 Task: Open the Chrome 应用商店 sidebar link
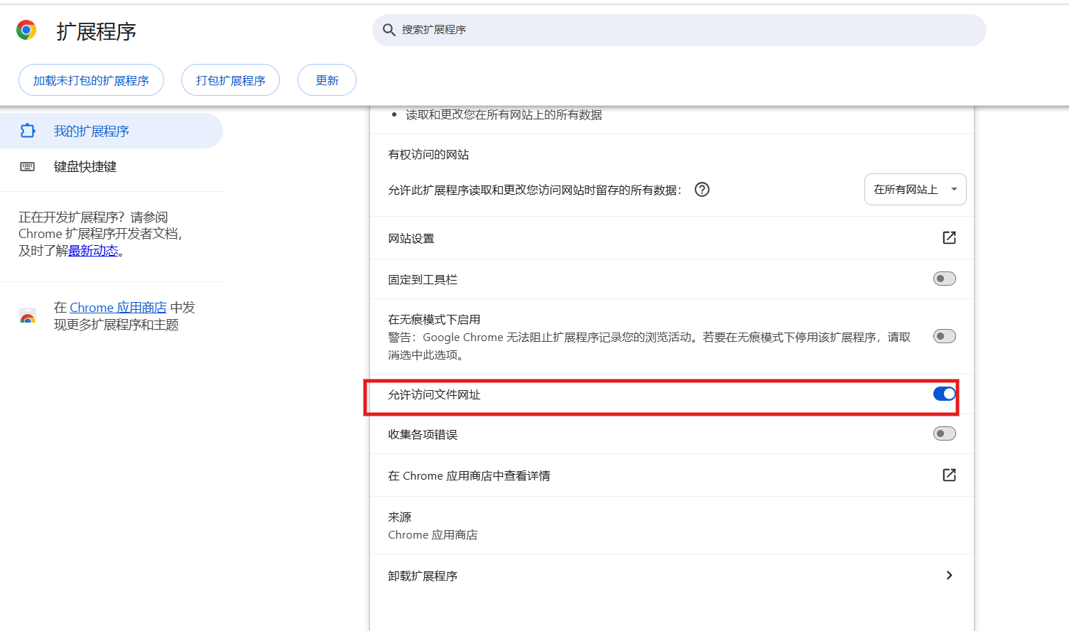118,308
